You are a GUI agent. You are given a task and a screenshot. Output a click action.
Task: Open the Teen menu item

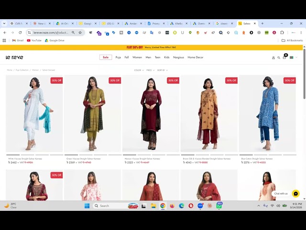tap(157, 57)
